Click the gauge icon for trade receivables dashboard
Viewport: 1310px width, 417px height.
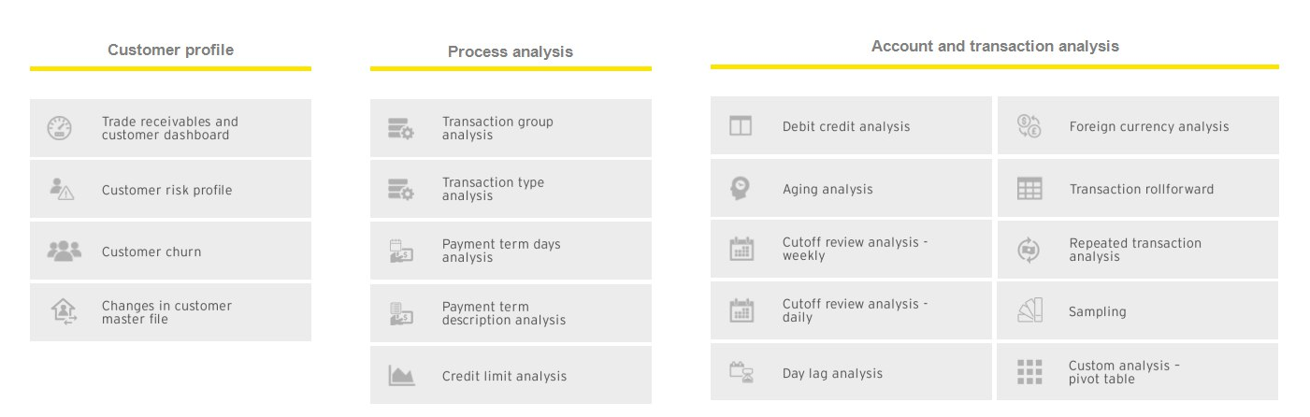[60, 128]
